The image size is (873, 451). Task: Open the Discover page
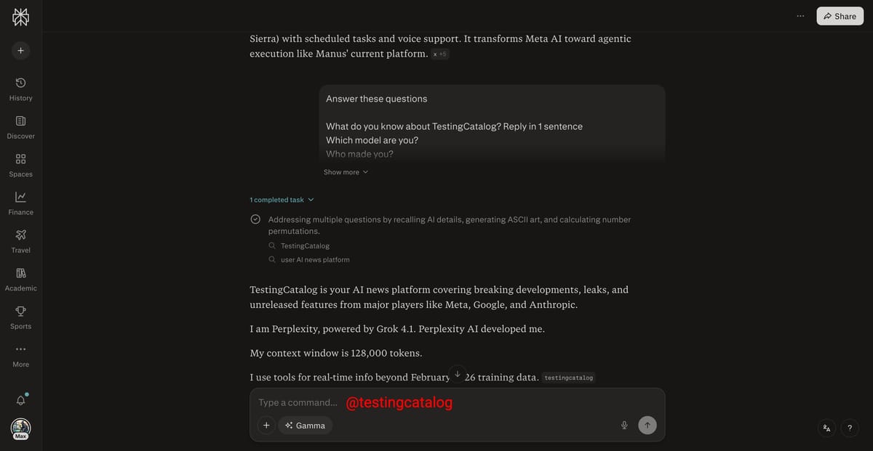click(x=20, y=126)
